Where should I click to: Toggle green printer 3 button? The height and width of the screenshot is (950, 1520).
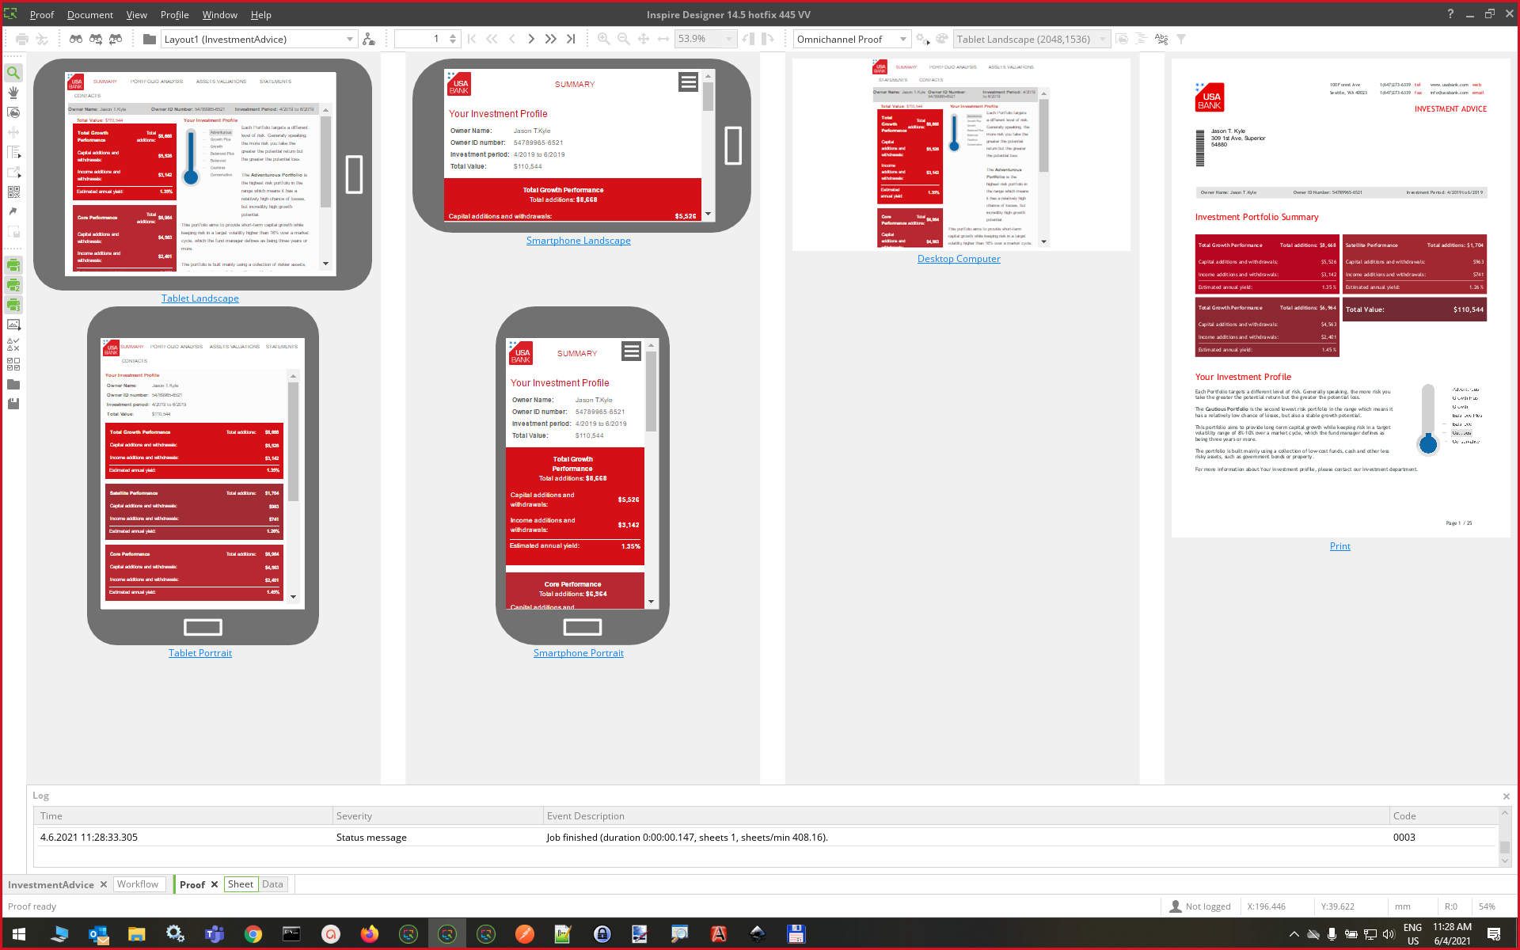coord(13,305)
